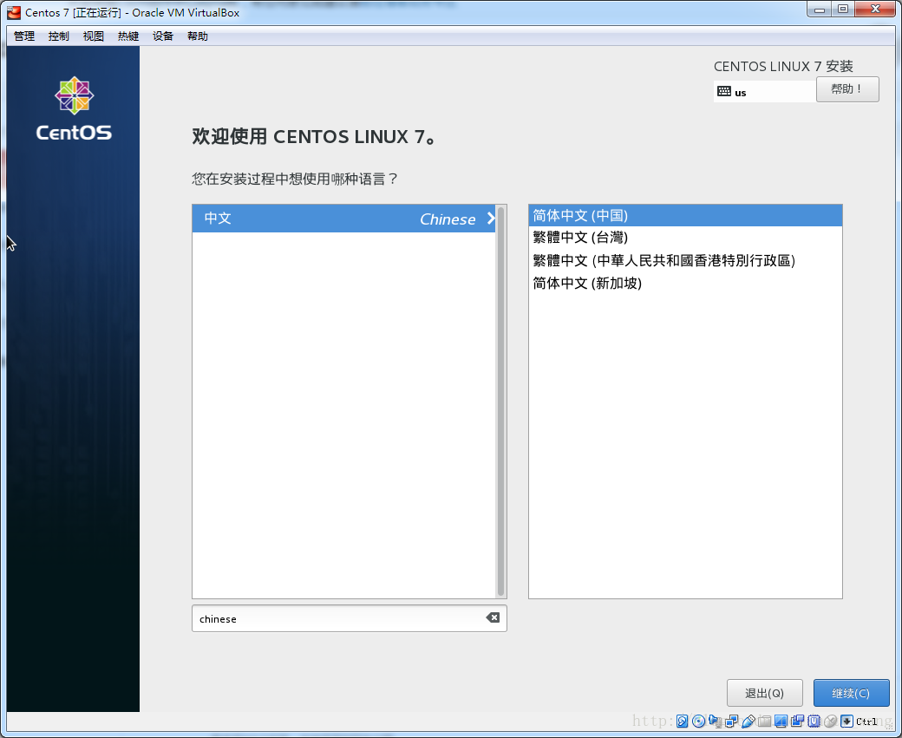Click the VirtualBox title bar icon
902x738 pixels.
(14, 12)
